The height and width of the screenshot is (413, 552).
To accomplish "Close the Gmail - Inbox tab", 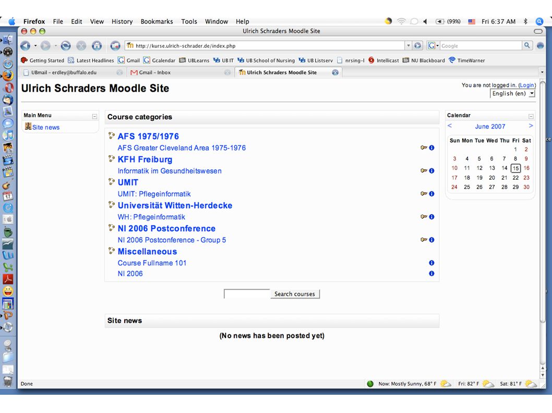I will 227,72.
